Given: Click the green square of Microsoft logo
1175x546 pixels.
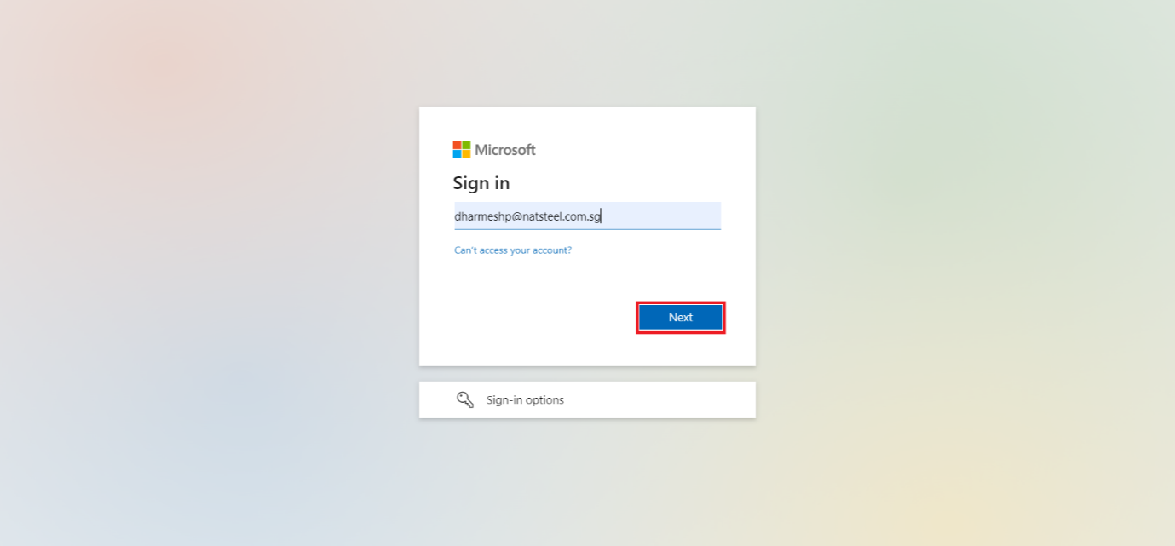Looking at the screenshot, I should pos(467,145).
